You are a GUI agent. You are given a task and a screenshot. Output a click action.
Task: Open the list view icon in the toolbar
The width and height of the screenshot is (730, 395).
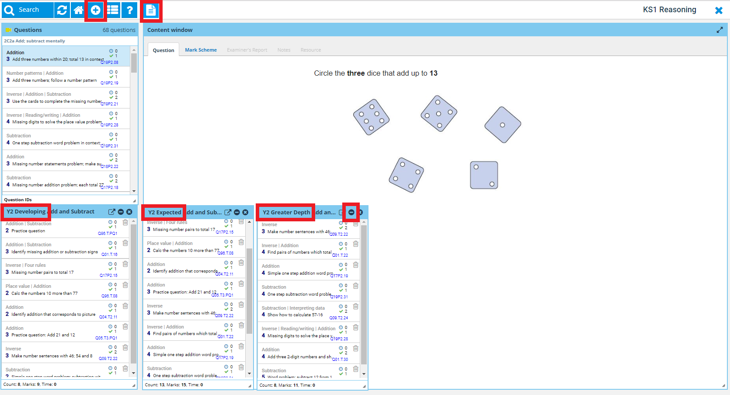click(113, 10)
